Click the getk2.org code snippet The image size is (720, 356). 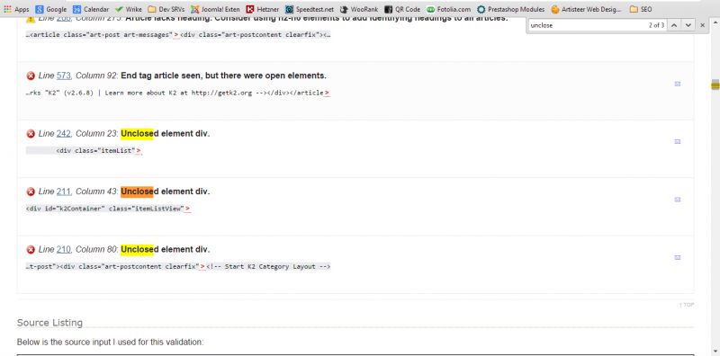(x=177, y=93)
